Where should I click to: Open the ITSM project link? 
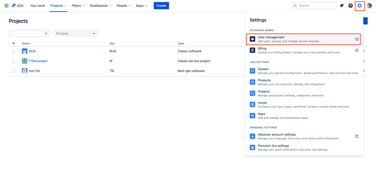point(38,61)
